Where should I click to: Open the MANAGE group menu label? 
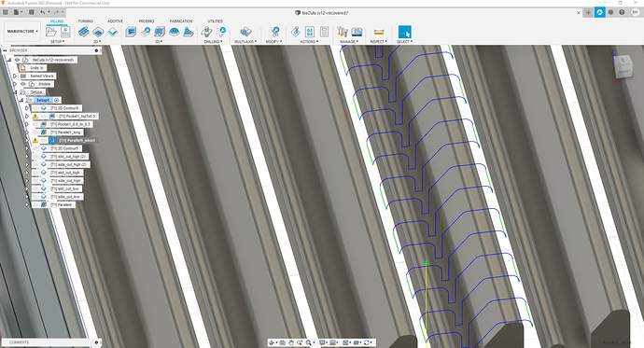click(348, 41)
